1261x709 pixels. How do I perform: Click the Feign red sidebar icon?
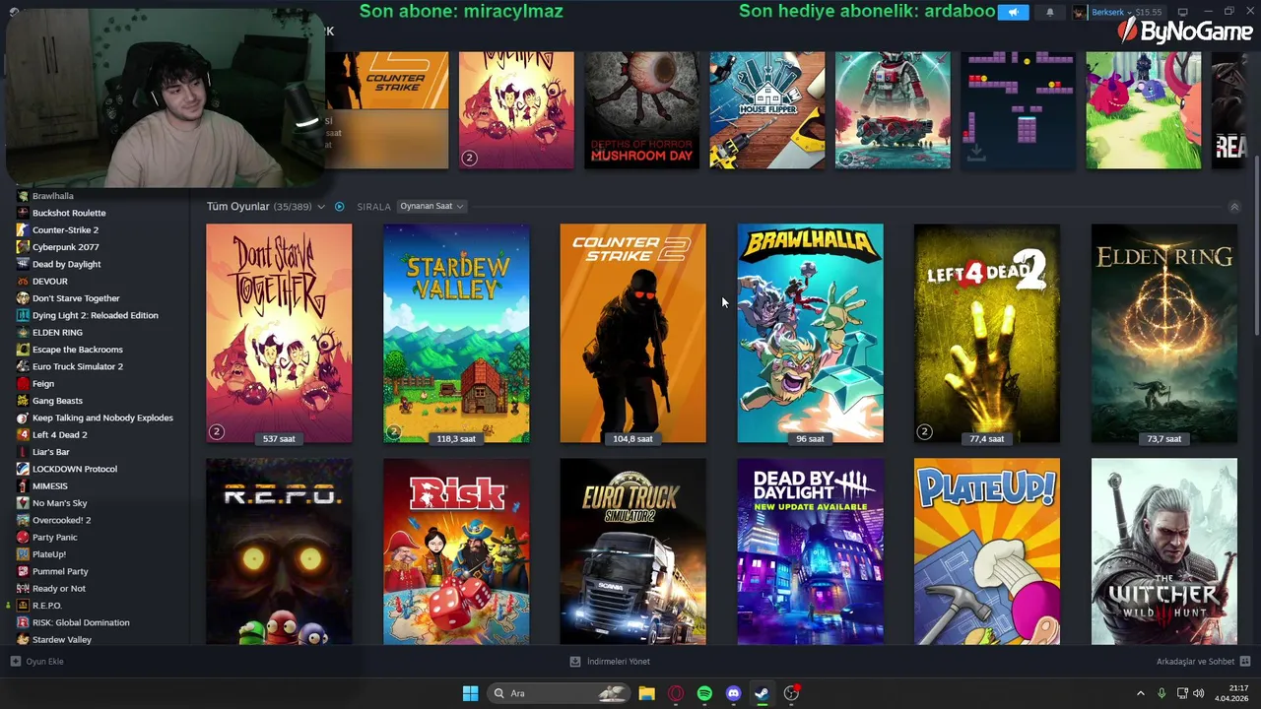pos(23,384)
